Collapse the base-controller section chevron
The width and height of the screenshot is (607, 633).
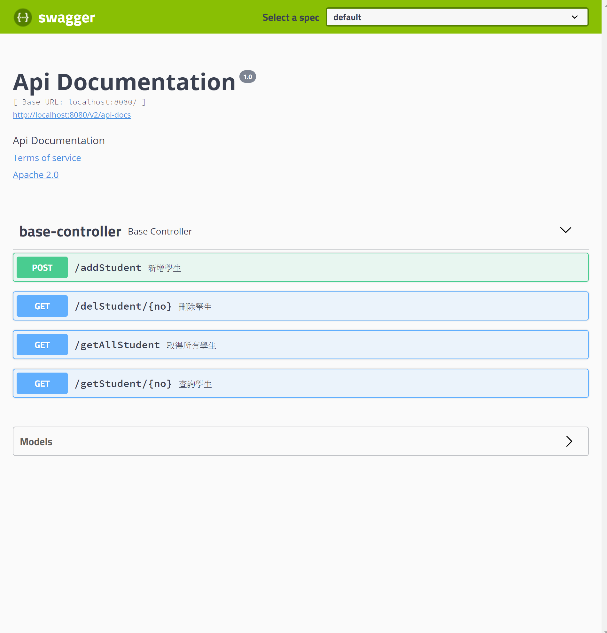(565, 230)
